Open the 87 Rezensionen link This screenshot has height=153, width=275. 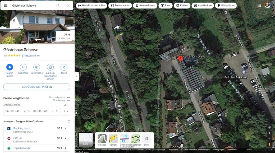click(31, 56)
